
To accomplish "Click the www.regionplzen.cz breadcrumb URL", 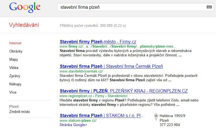I will pos(94,96).
